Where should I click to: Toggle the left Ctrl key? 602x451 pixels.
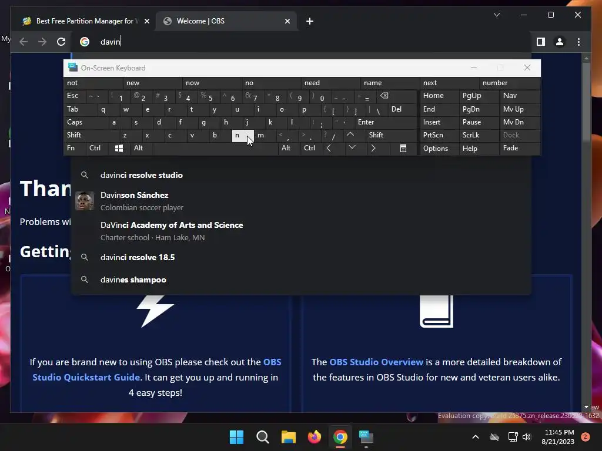[97, 148]
